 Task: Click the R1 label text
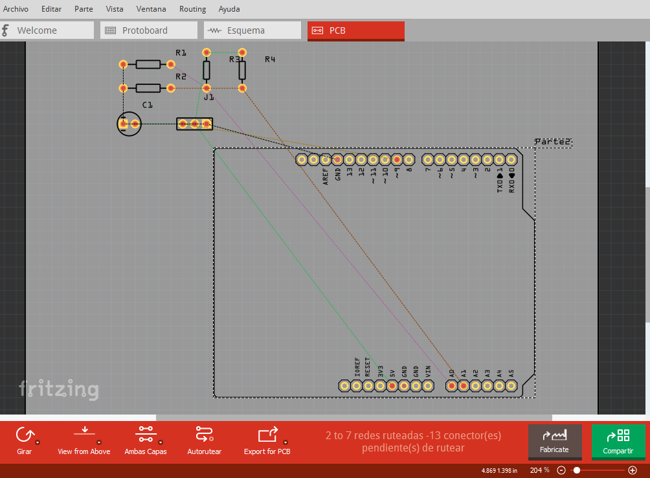pyautogui.click(x=181, y=52)
